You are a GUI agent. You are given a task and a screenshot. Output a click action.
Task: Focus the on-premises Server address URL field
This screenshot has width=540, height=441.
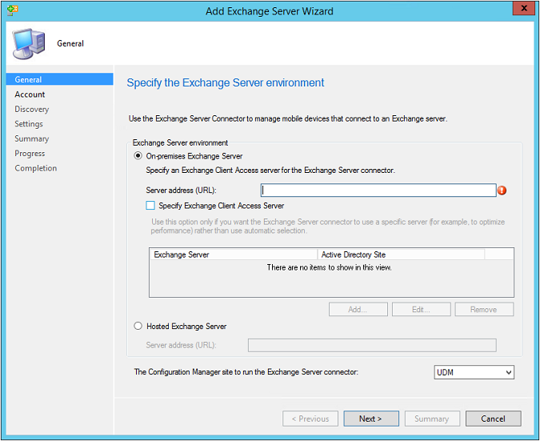(378, 190)
